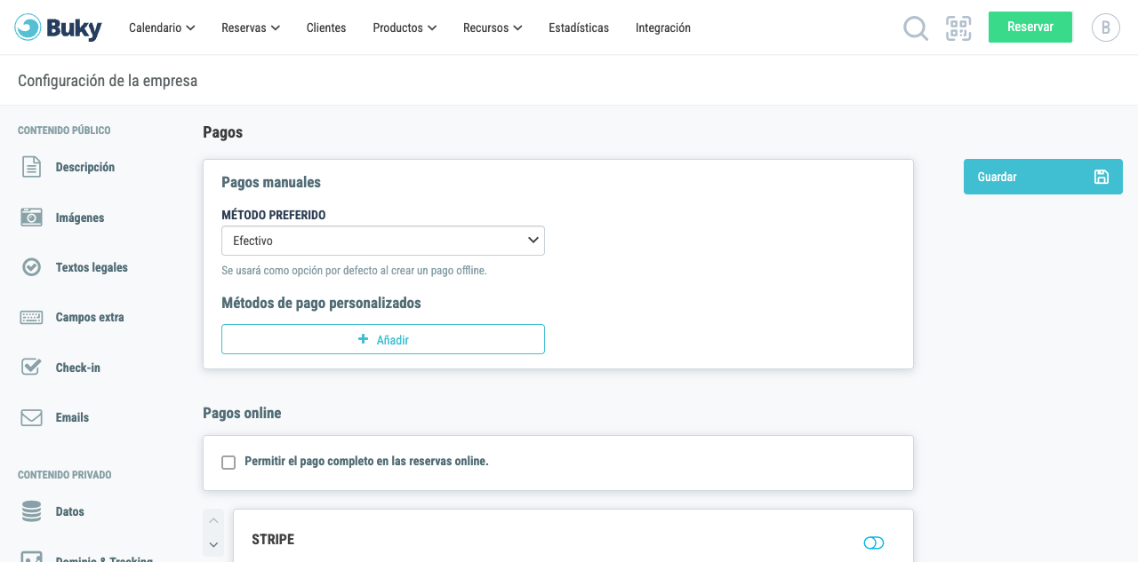The height and width of the screenshot is (562, 1138).
Task: Open Integración page
Action: [x=663, y=28]
